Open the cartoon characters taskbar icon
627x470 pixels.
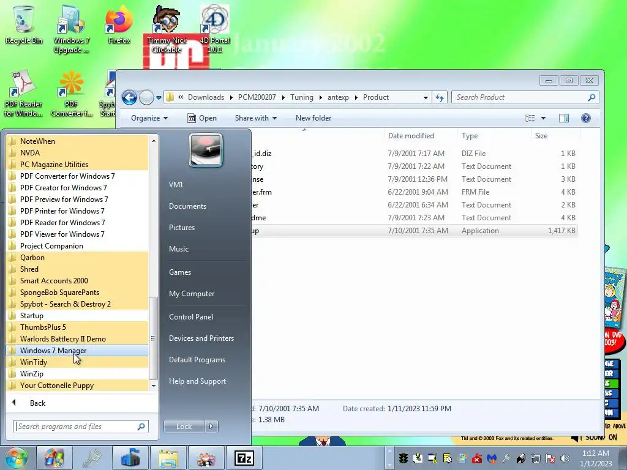click(206, 458)
